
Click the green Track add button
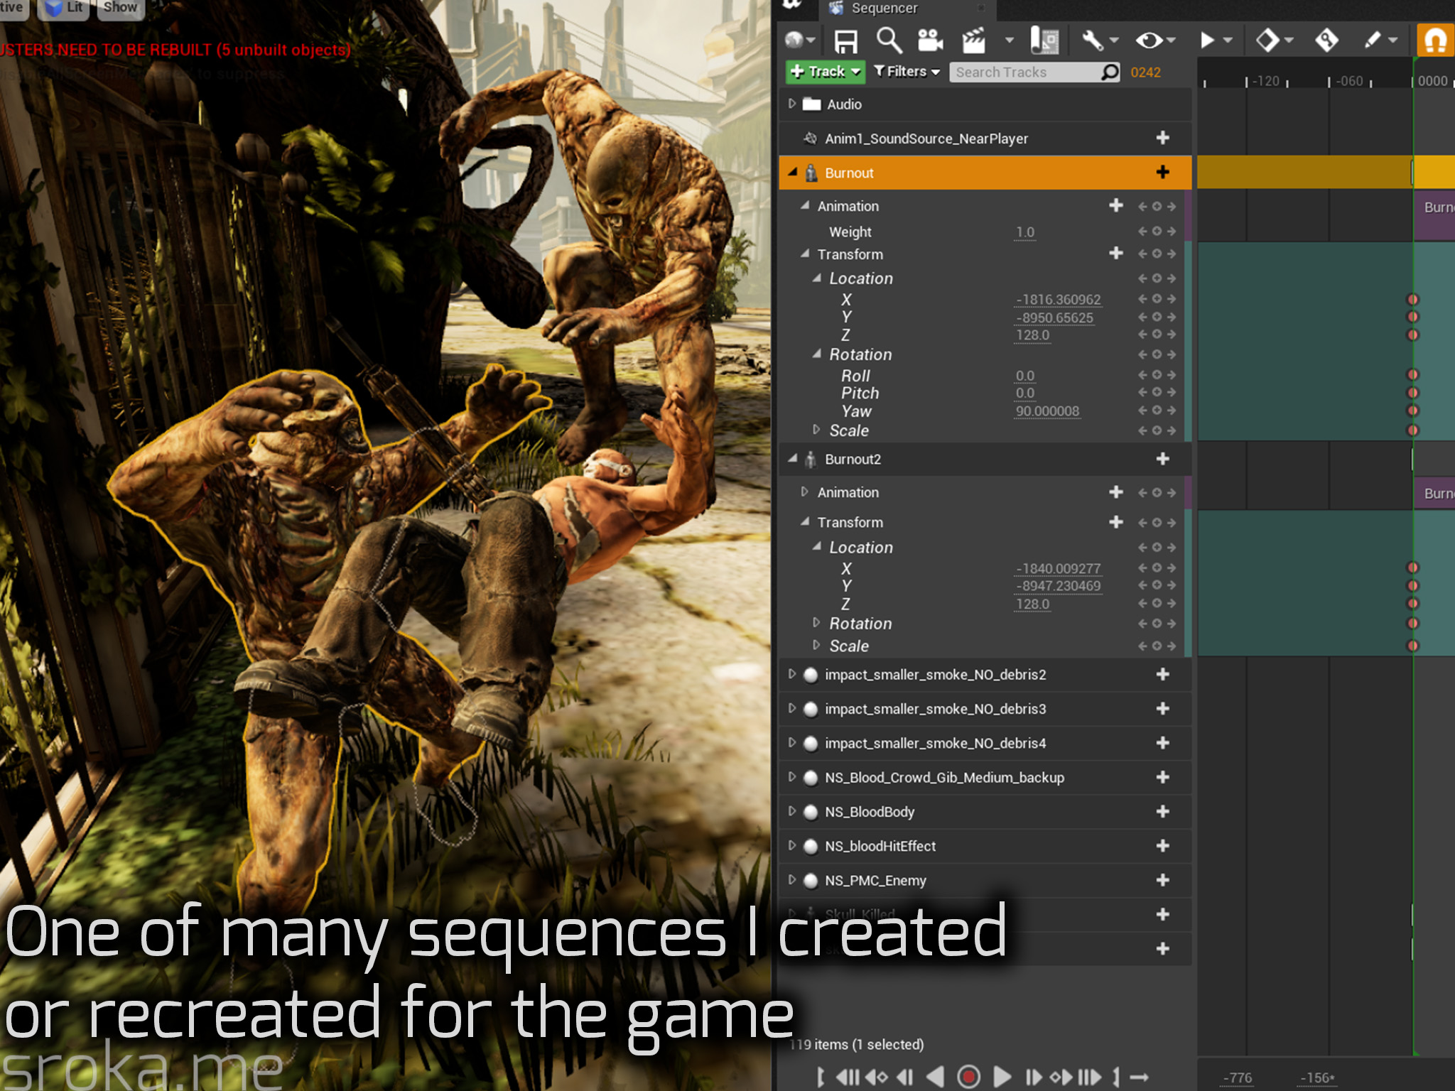pyautogui.click(x=824, y=72)
